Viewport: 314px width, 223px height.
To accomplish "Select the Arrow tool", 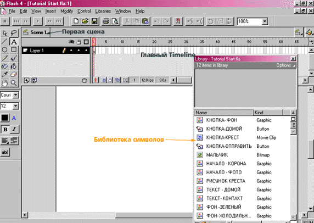I will click(4, 33).
